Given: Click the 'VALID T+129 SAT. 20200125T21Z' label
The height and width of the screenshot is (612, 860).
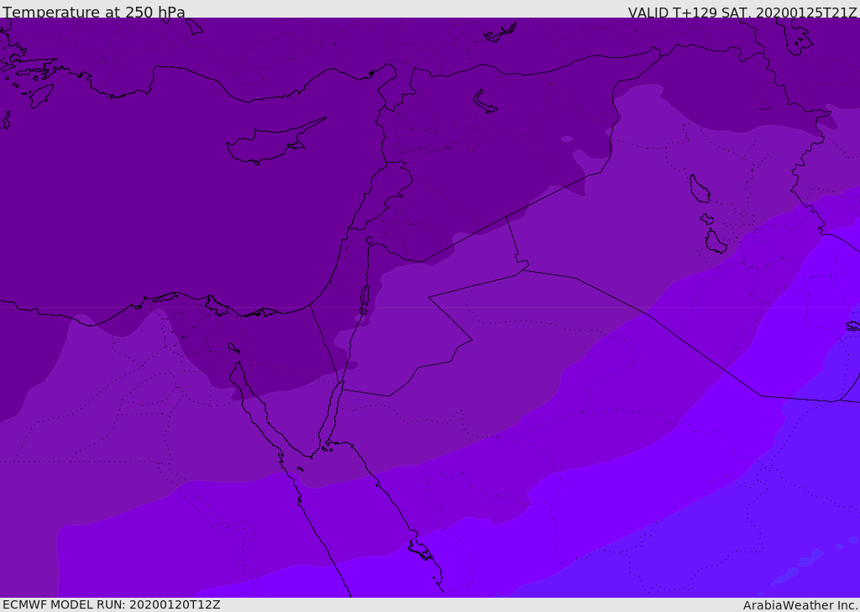Looking at the screenshot, I should pos(742,13).
